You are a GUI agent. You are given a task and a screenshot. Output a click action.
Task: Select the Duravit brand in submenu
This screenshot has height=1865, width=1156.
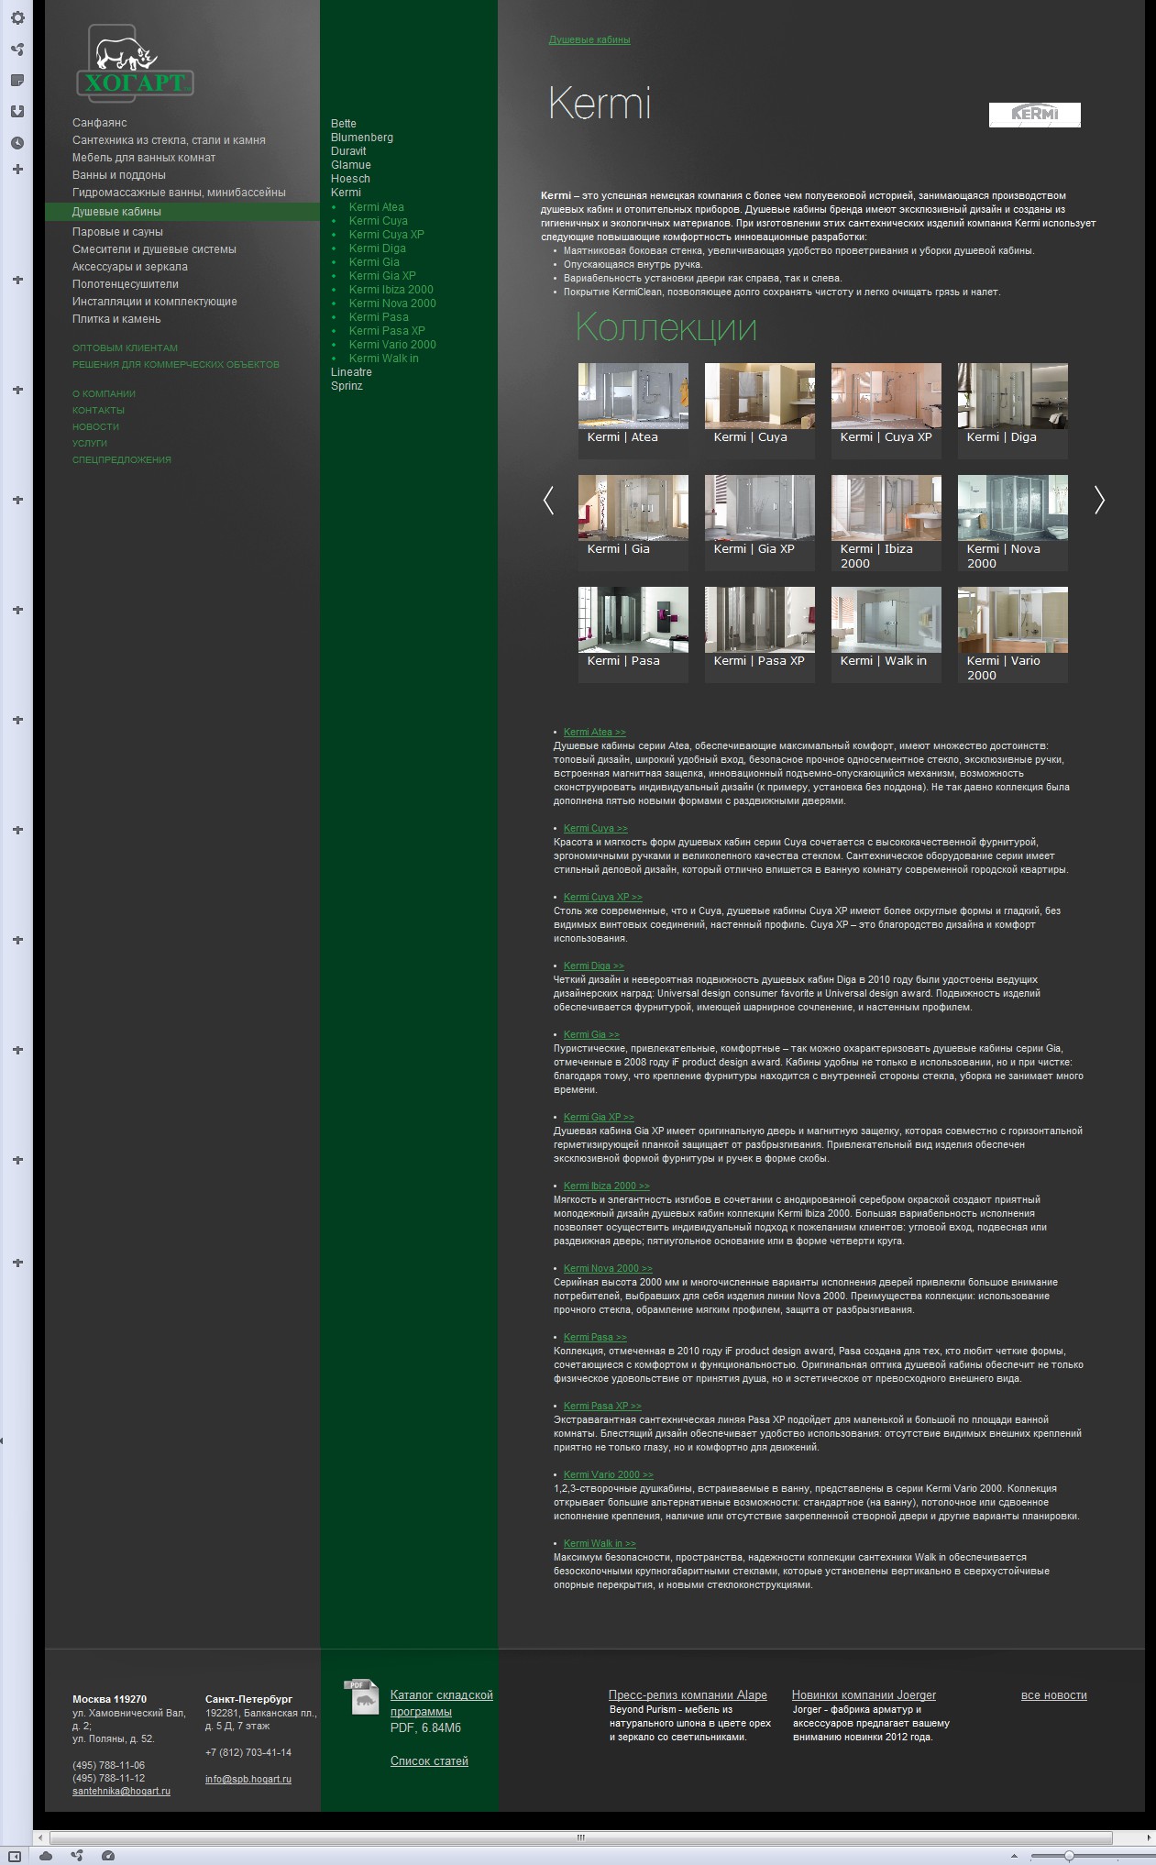[x=348, y=151]
